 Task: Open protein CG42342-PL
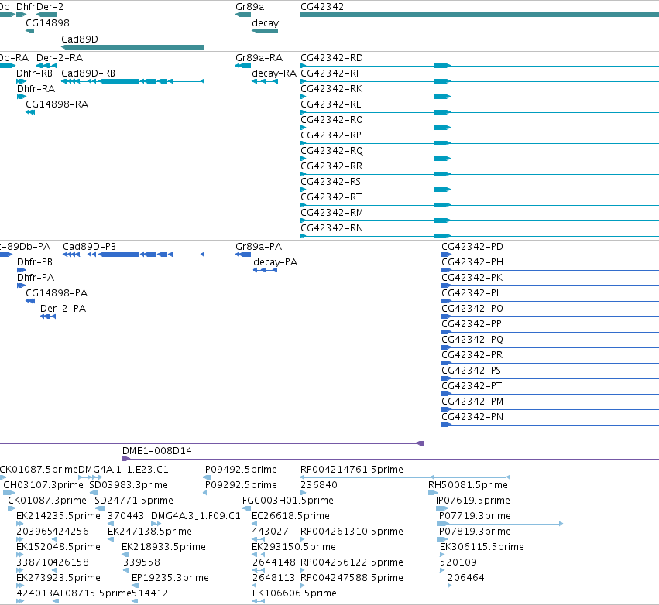(x=471, y=293)
